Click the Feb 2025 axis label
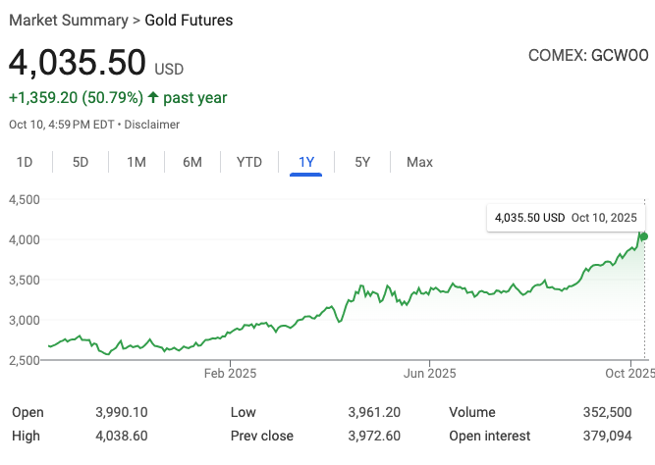The height and width of the screenshot is (465, 655). click(229, 373)
